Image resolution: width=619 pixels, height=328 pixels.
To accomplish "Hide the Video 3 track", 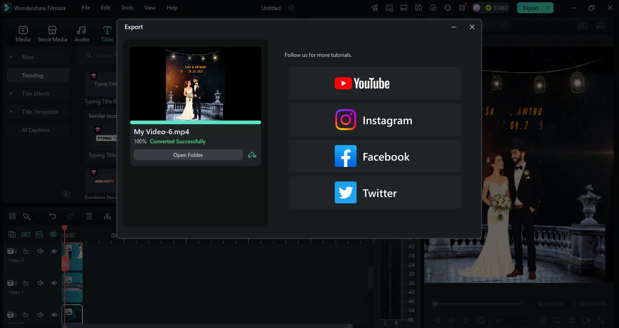I will click(x=54, y=283).
